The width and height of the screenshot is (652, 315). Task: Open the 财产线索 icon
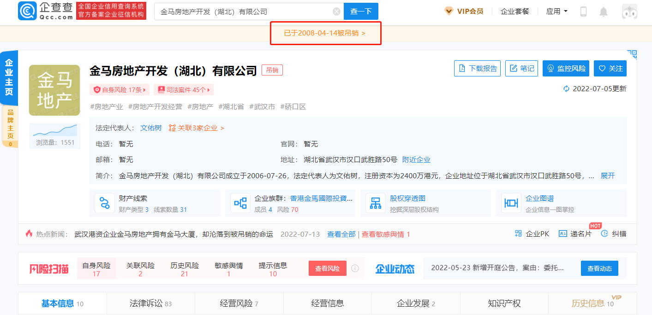pyautogui.click(x=105, y=203)
